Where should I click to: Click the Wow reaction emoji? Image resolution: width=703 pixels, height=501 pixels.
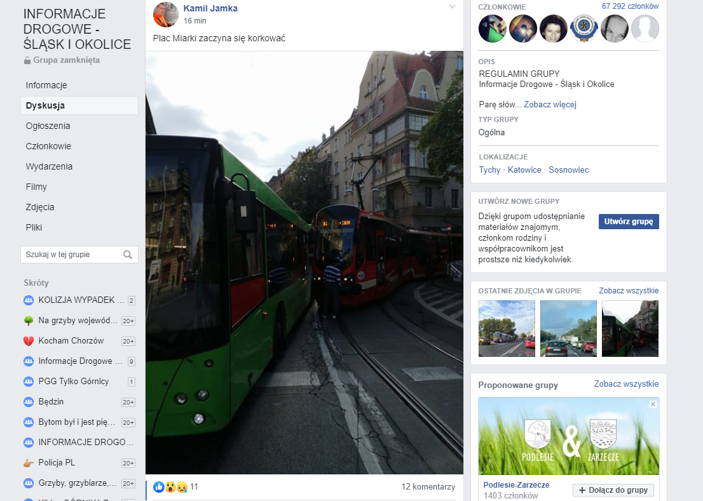click(x=170, y=486)
